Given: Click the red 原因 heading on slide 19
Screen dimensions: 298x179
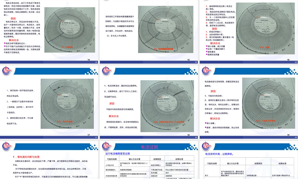Looking at the screenshot, I should click(213, 91).
